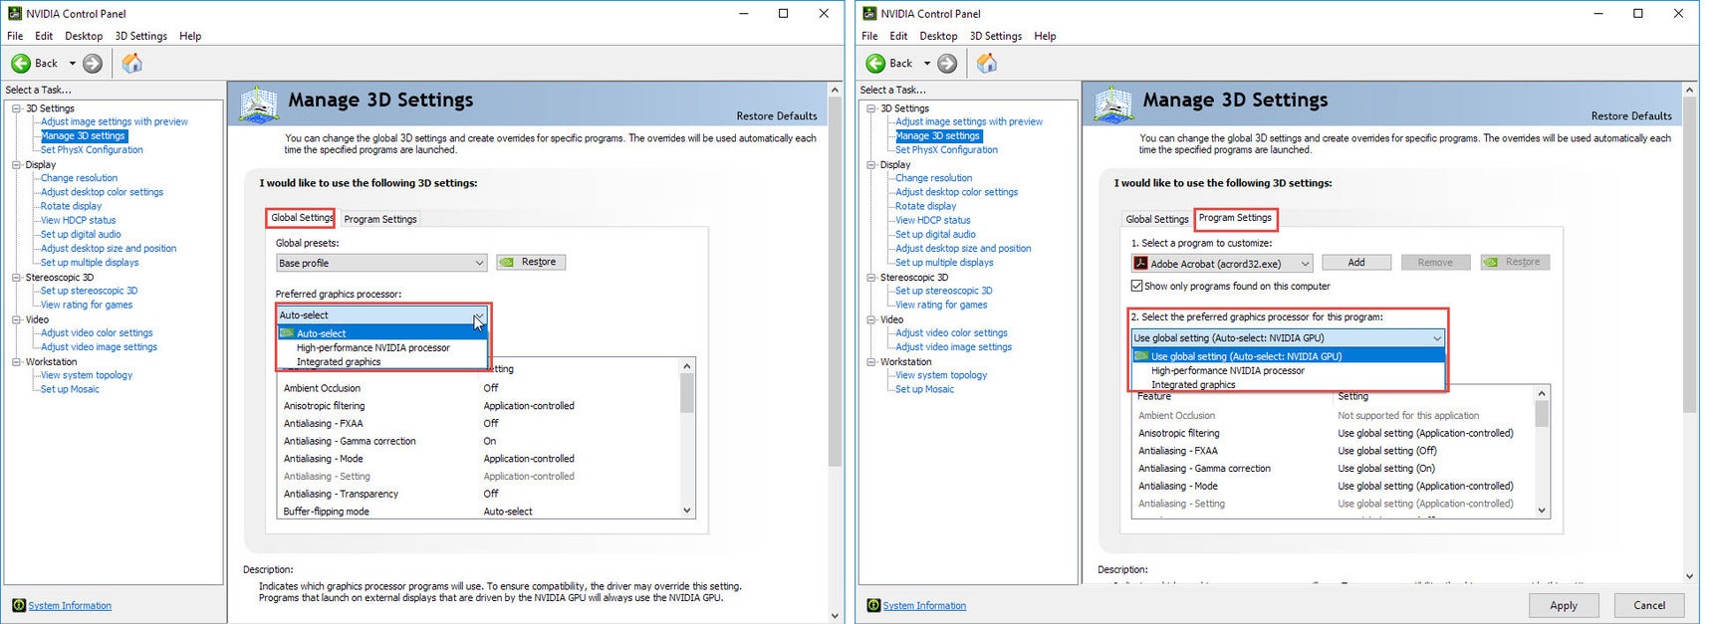
Task: Select Antialiasing - Transparency row, left window
Action: click(477, 494)
